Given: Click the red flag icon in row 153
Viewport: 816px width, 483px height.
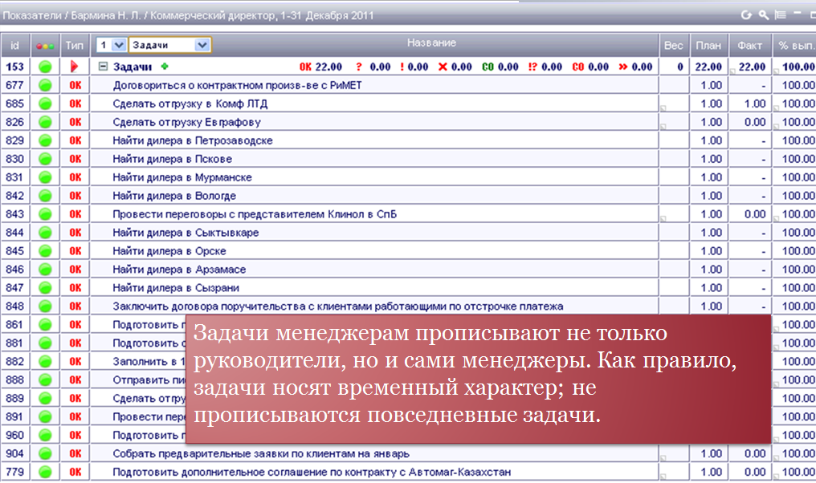Looking at the screenshot, I should pyautogui.click(x=74, y=67).
